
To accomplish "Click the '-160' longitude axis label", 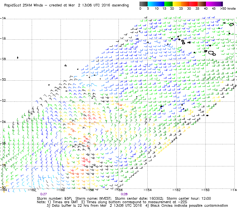I will pyautogui.click(x=61, y=190).
